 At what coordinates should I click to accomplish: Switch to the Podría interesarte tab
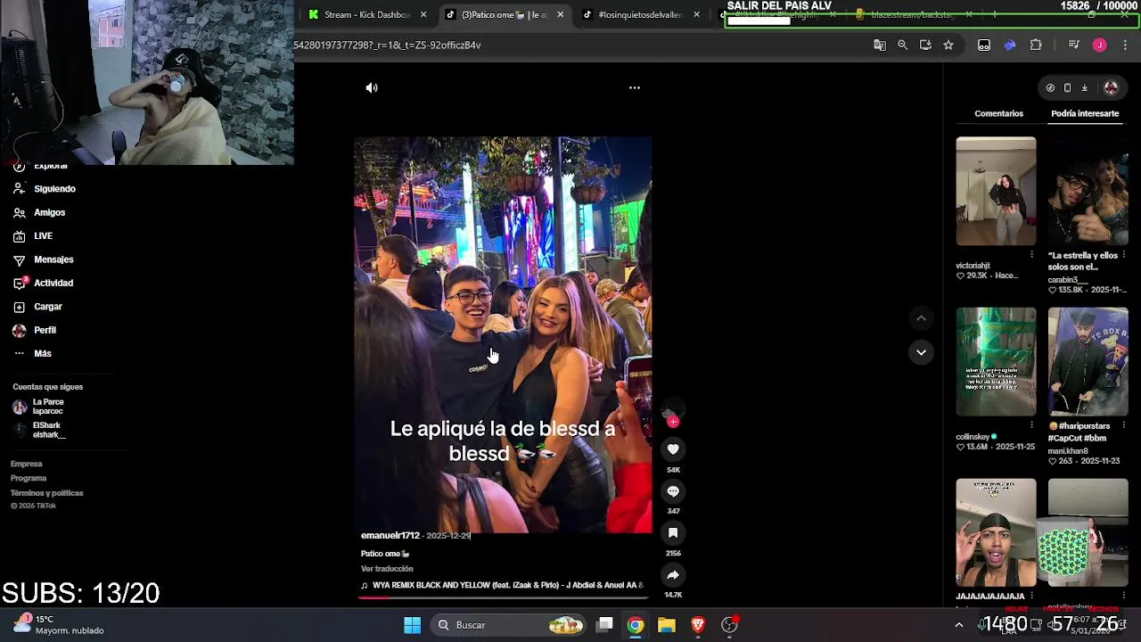(x=1085, y=113)
